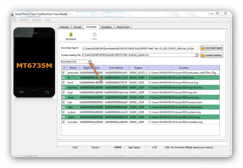The height and width of the screenshot is (168, 243).
Task: Click the system row name cell
Action: point(73,112)
